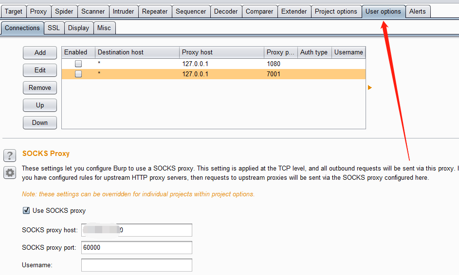Open the Extender tab
The height and width of the screenshot is (275, 459).
pyautogui.click(x=294, y=11)
